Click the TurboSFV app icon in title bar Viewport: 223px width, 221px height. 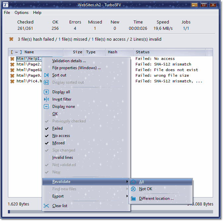(6, 5)
